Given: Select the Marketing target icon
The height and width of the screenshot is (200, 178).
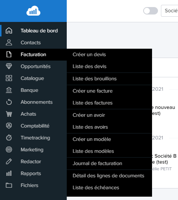Looking at the screenshot, I should click(x=9, y=149).
